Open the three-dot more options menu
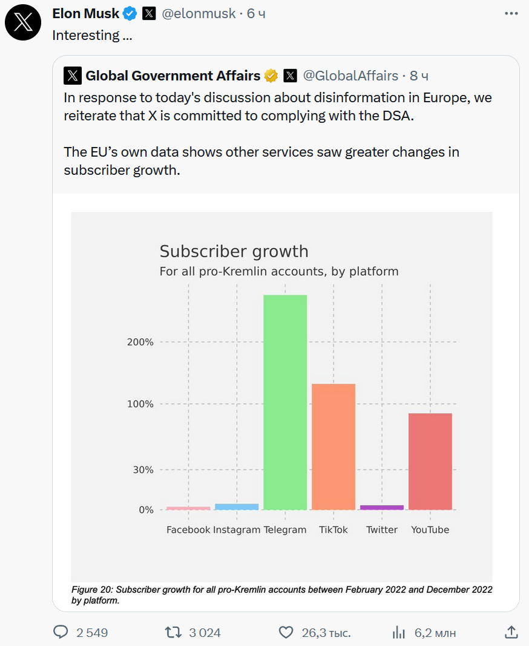The height and width of the screenshot is (646, 529). (511, 13)
